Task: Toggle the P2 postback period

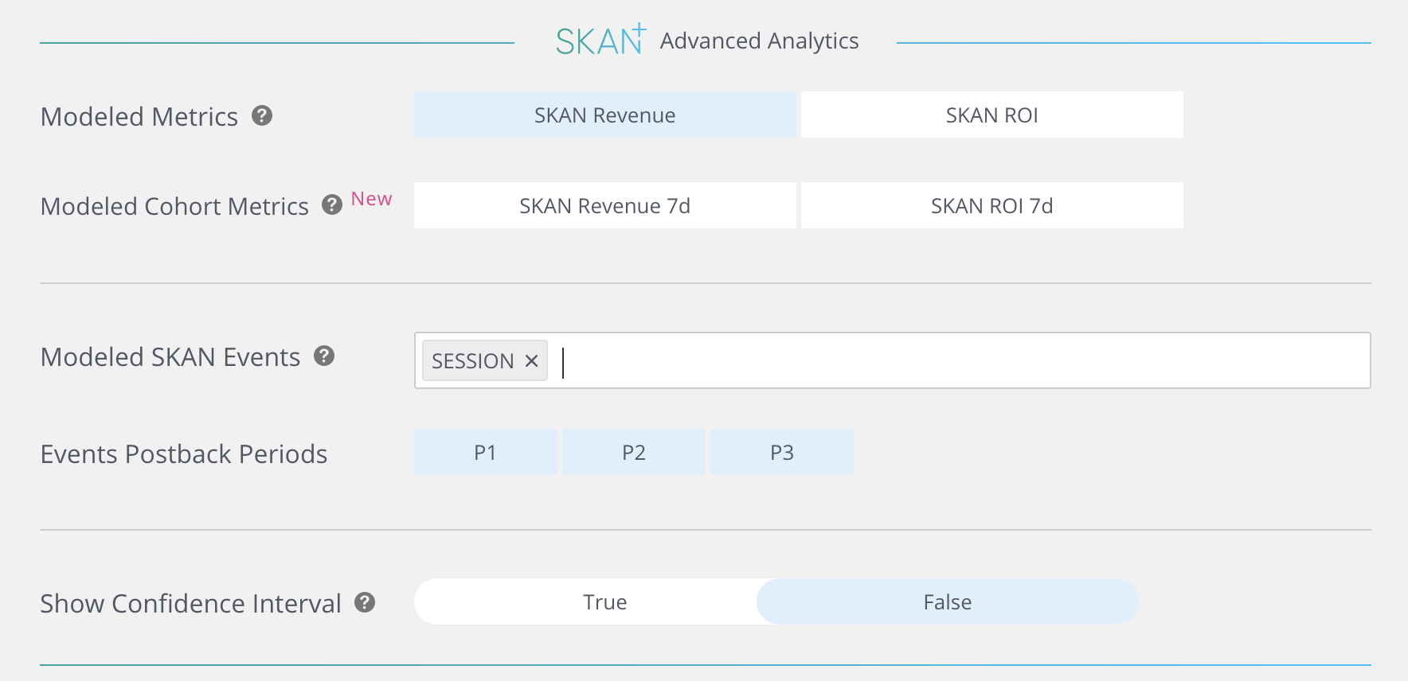Action: tap(633, 453)
